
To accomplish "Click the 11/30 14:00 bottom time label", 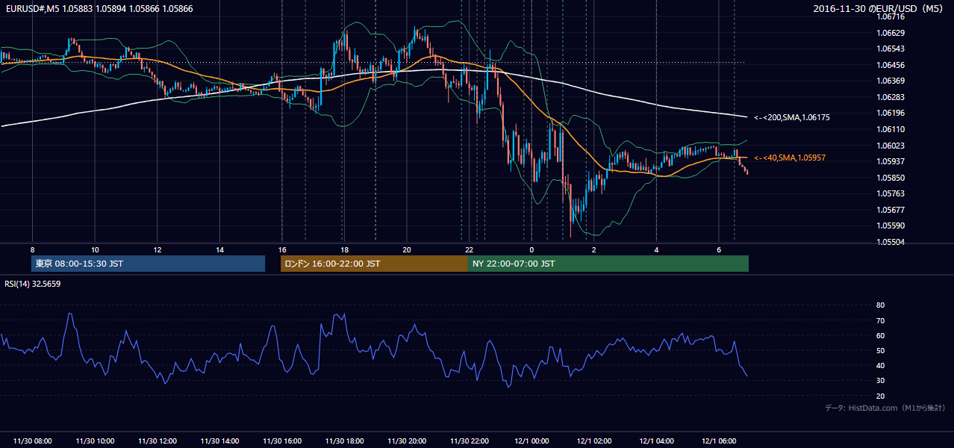I will (219, 441).
